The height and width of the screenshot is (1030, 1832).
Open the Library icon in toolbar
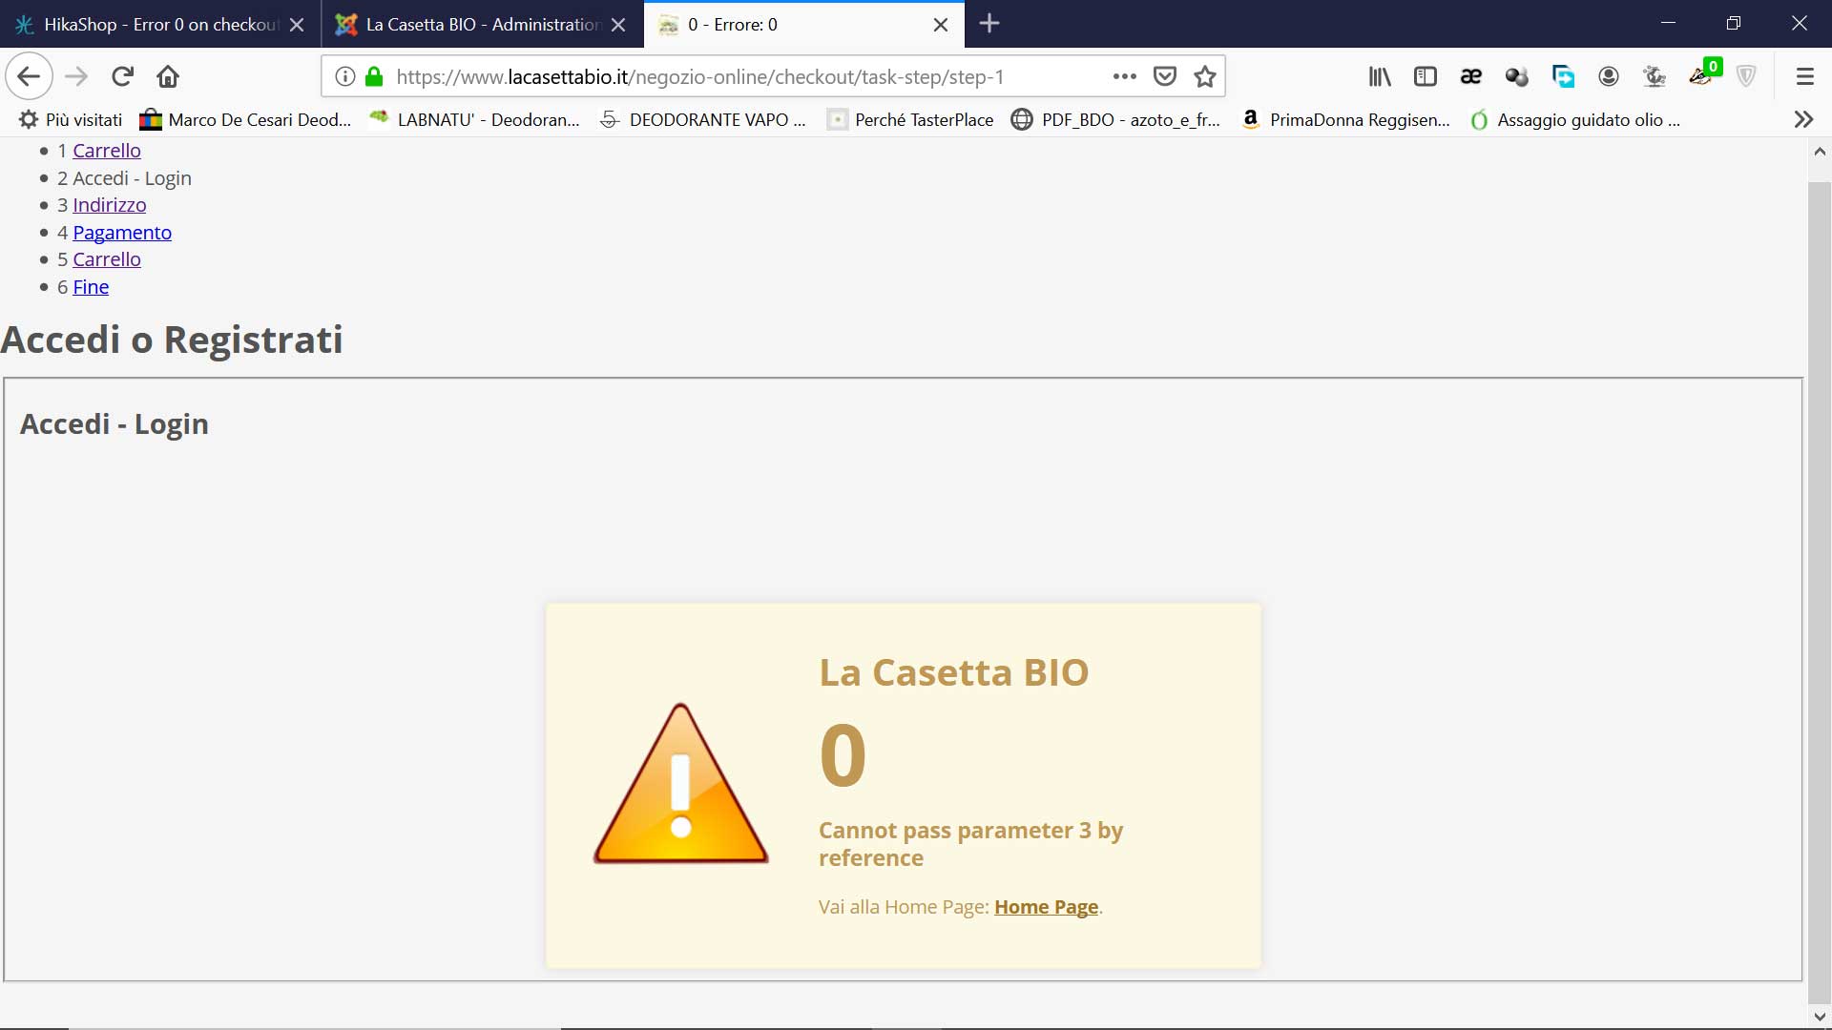(1380, 76)
